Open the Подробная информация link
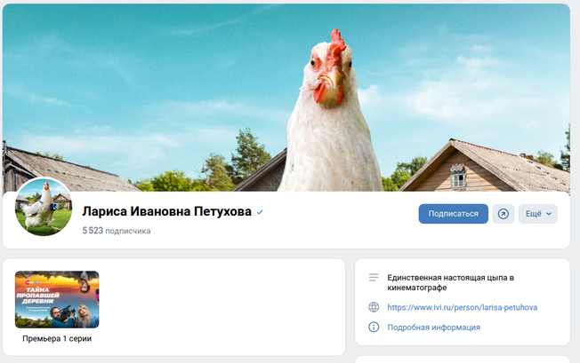The image size is (580, 363). pyautogui.click(x=433, y=327)
